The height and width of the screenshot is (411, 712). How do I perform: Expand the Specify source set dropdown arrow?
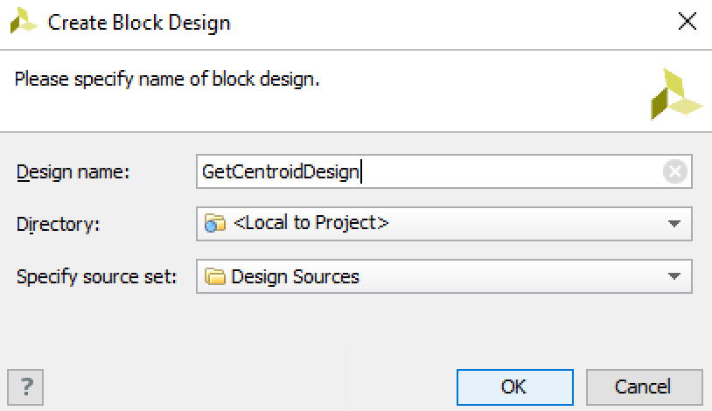[674, 276]
